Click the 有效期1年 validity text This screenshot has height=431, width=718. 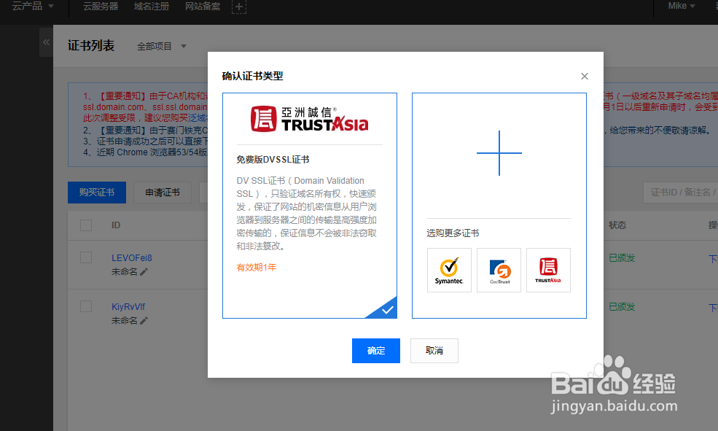click(x=257, y=268)
